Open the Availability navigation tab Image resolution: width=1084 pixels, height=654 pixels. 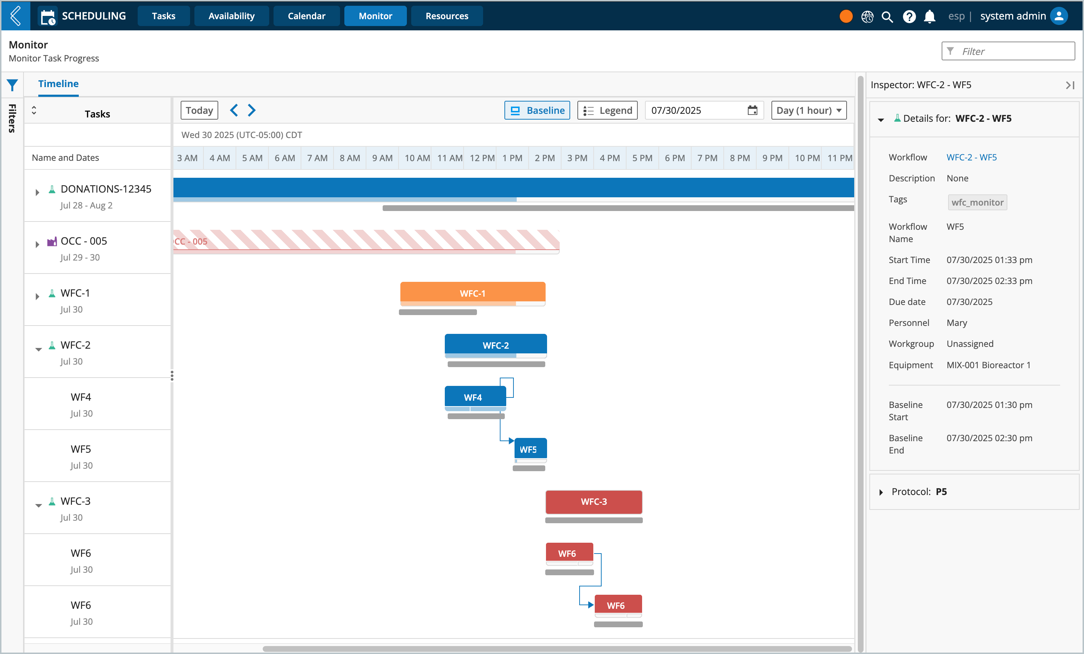[231, 16]
